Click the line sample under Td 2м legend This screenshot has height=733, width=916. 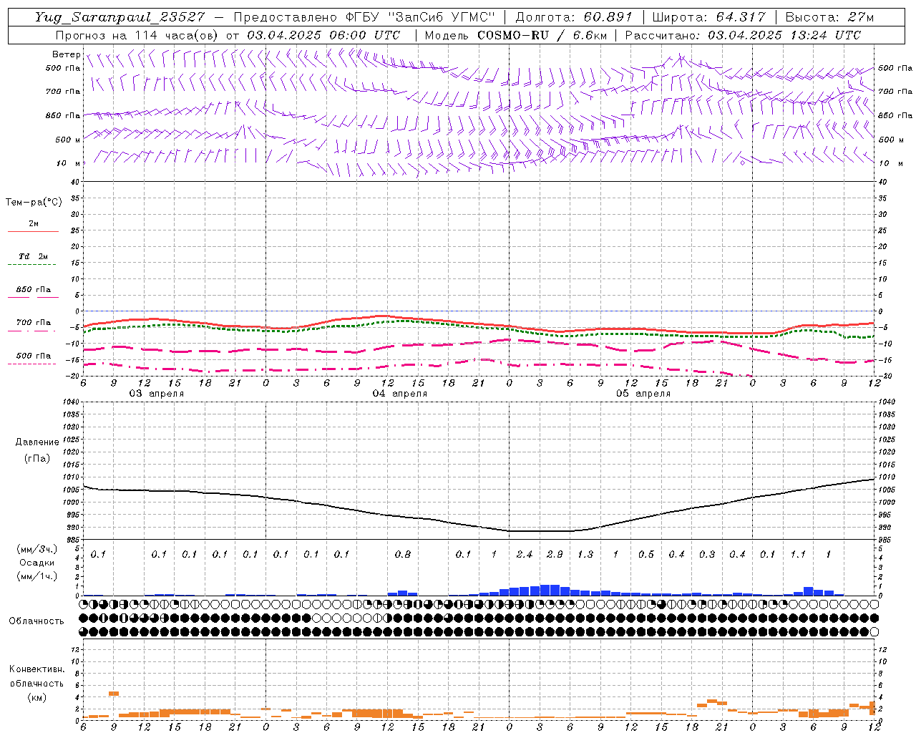pos(31,265)
